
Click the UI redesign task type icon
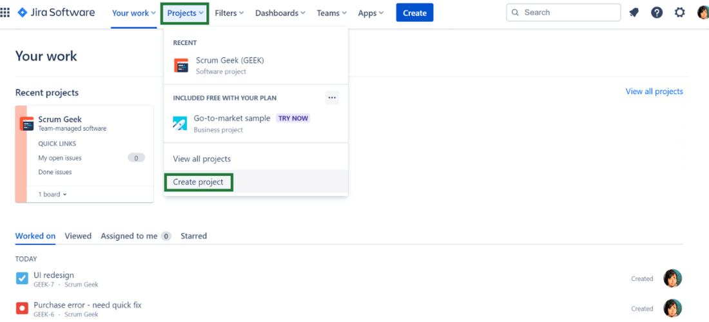click(x=22, y=278)
